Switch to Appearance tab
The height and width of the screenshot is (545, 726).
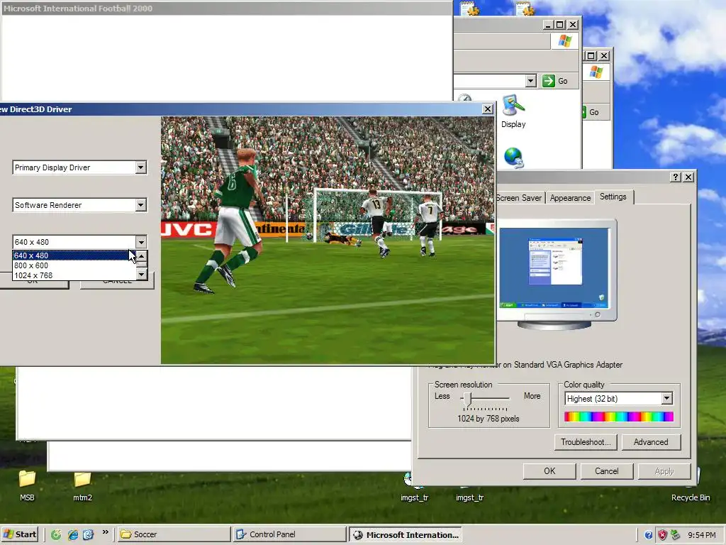[x=570, y=198]
